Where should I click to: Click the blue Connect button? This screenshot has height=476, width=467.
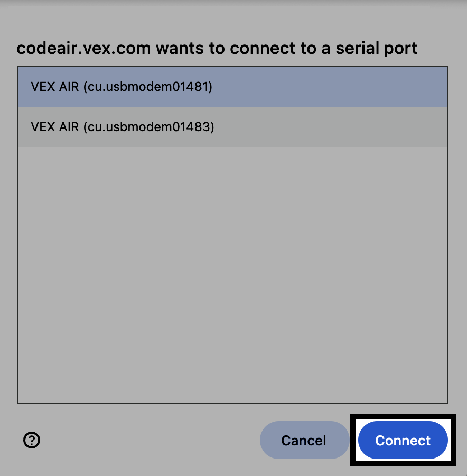pos(403,440)
